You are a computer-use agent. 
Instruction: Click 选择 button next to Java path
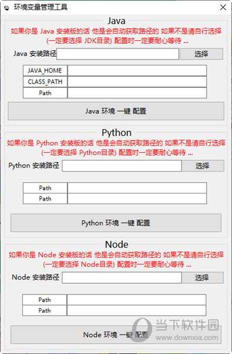(201, 54)
